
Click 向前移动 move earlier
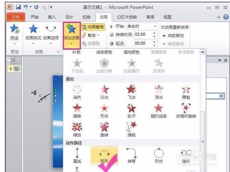(173, 36)
